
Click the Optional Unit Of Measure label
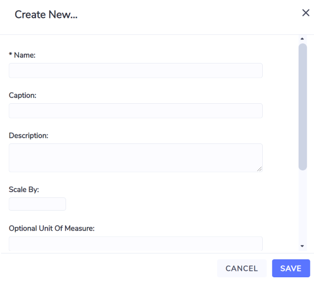pyautogui.click(x=52, y=228)
